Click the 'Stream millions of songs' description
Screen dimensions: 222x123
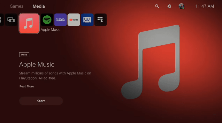point(55,76)
